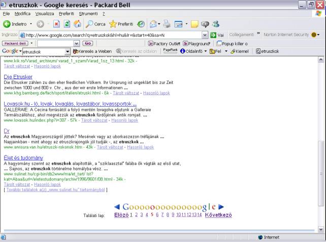Toggle Kiemel highlight marker button

tap(240, 51)
